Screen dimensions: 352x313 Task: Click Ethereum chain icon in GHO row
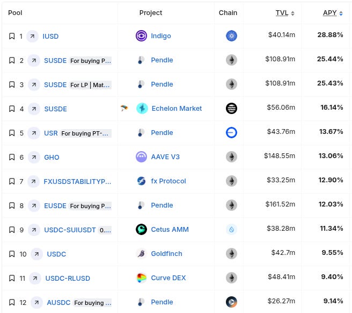231,157
